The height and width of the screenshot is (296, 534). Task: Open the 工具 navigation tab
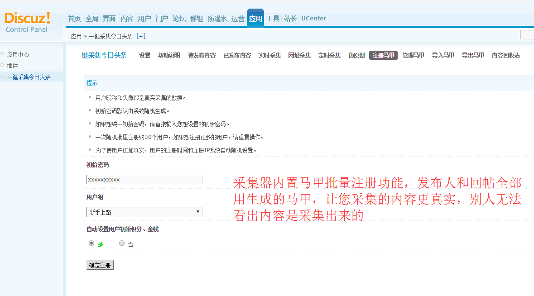click(273, 19)
